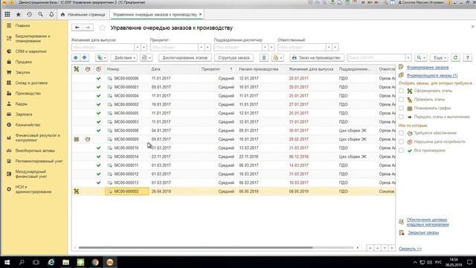476x268 pixels.
Task: Check Требуется обеспечение filter
Action: (402, 133)
